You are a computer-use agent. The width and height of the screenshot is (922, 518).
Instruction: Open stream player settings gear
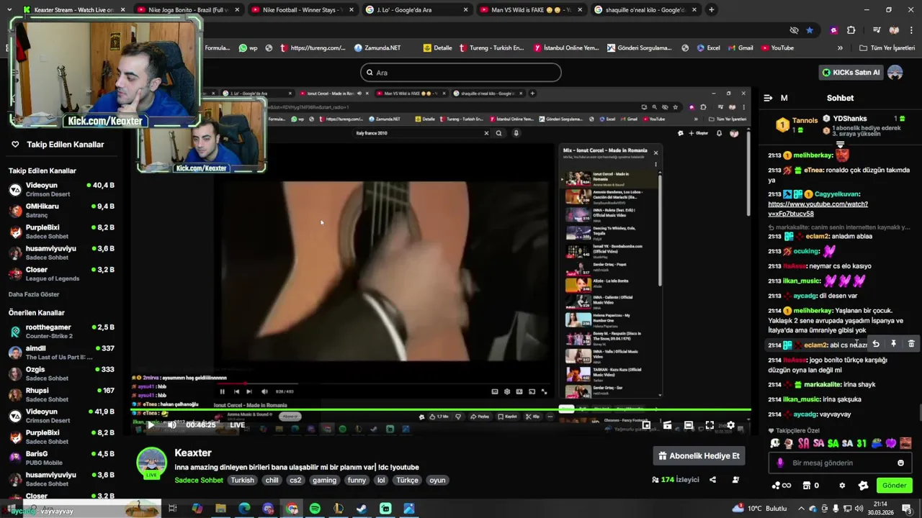tap(730, 425)
